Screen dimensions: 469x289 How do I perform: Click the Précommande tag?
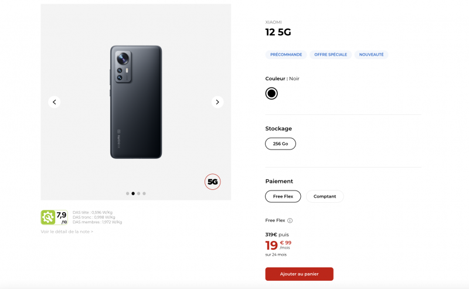[286, 55]
